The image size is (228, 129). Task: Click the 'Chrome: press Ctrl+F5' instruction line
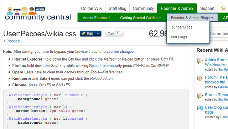click(x=41, y=85)
